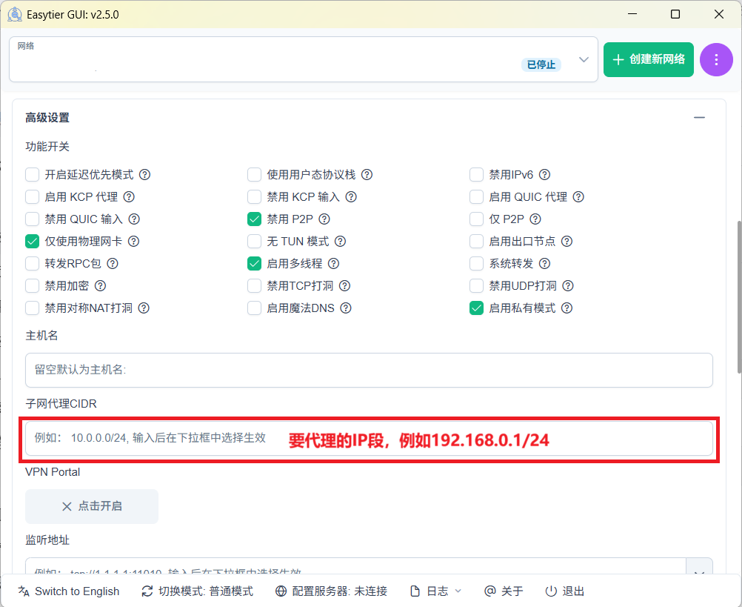Show help for 系统转发
This screenshot has height=607, width=742.
[545, 264]
